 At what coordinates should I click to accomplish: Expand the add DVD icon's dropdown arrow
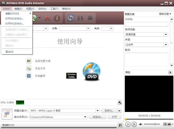click(x=40, y=18)
